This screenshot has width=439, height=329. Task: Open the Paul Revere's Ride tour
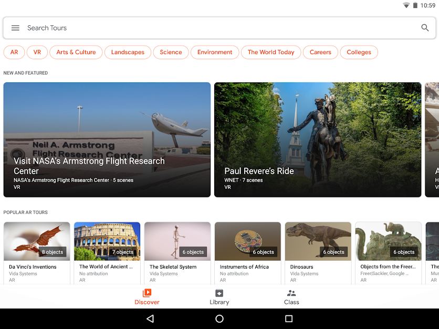pos(318,140)
